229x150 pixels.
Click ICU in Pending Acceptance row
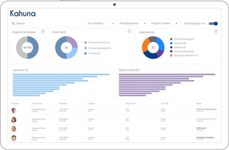coord(128,119)
